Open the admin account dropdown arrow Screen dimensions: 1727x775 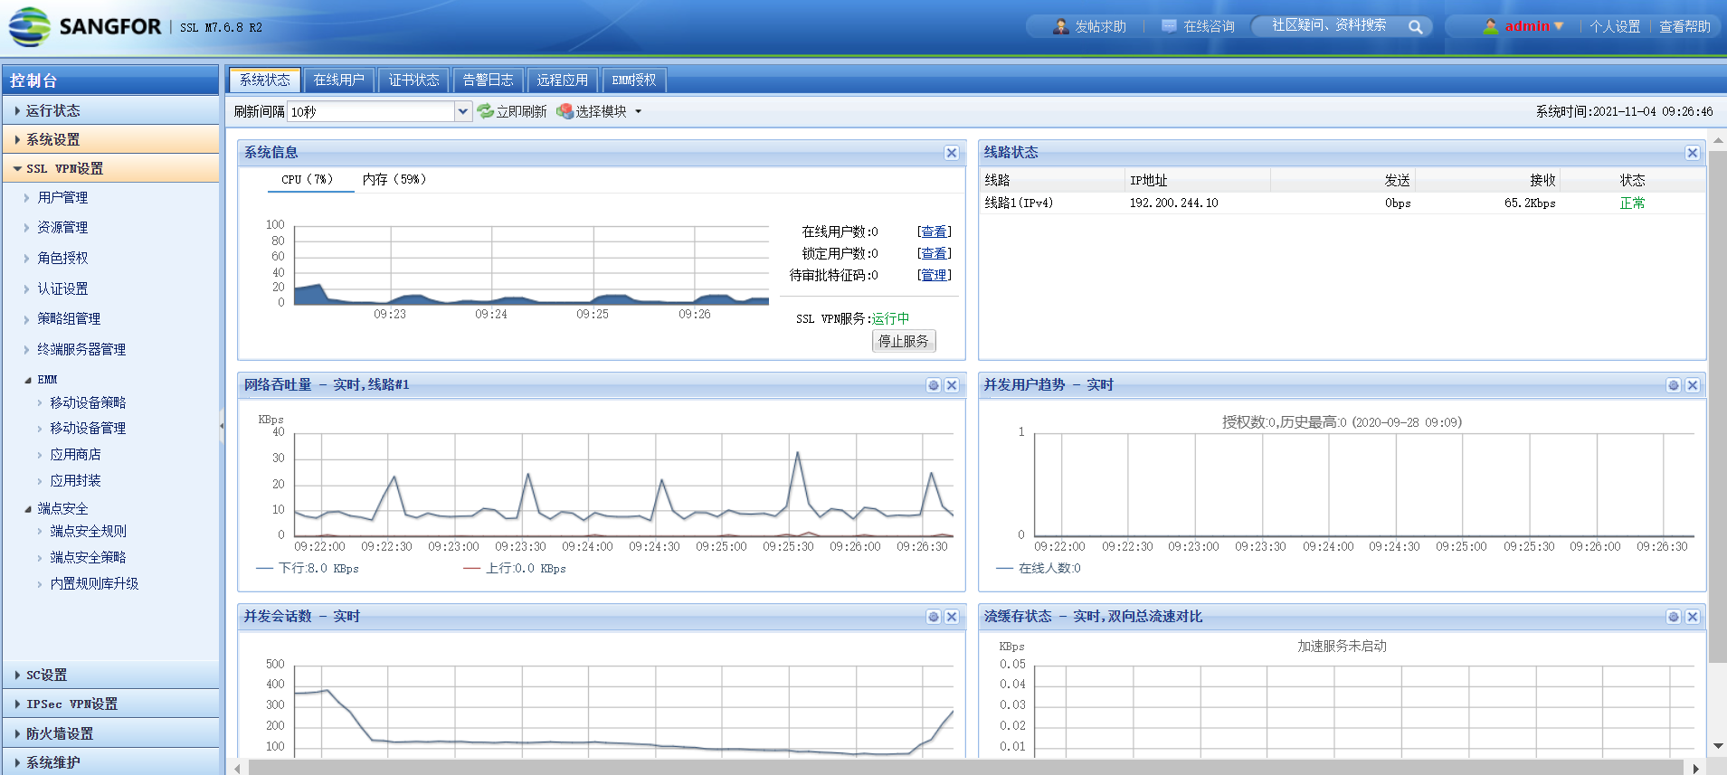tap(1559, 26)
